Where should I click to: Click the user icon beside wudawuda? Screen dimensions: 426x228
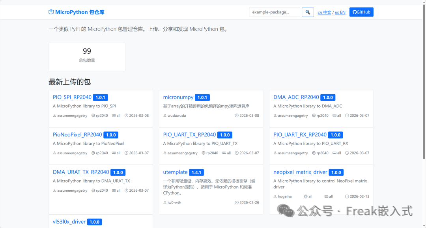pyautogui.click(x=165, y=116)
